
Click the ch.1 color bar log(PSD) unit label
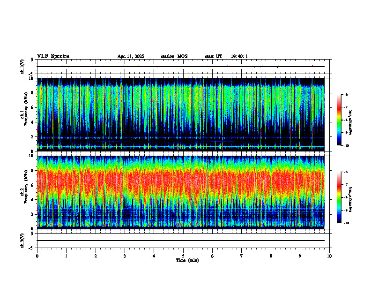coord(351,122)
